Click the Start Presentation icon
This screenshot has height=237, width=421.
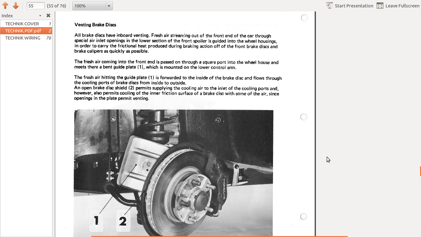pyautogui.click(x=329, y=6)
